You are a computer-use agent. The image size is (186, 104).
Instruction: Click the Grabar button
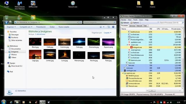click(52, 27)
